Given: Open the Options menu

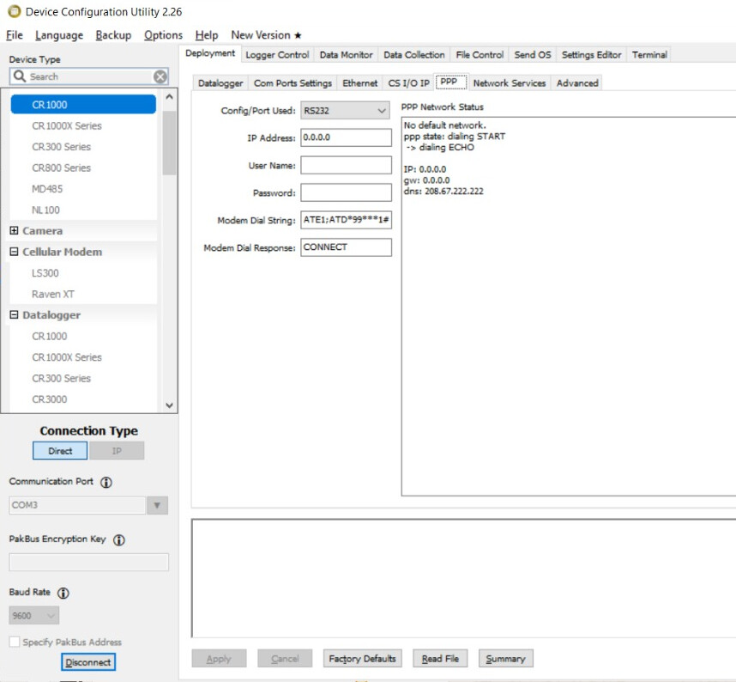Looking at the screenshot, I should 163,35.
